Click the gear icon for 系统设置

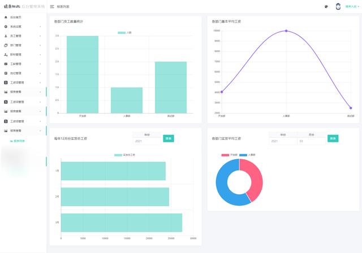tap(6, 27)
